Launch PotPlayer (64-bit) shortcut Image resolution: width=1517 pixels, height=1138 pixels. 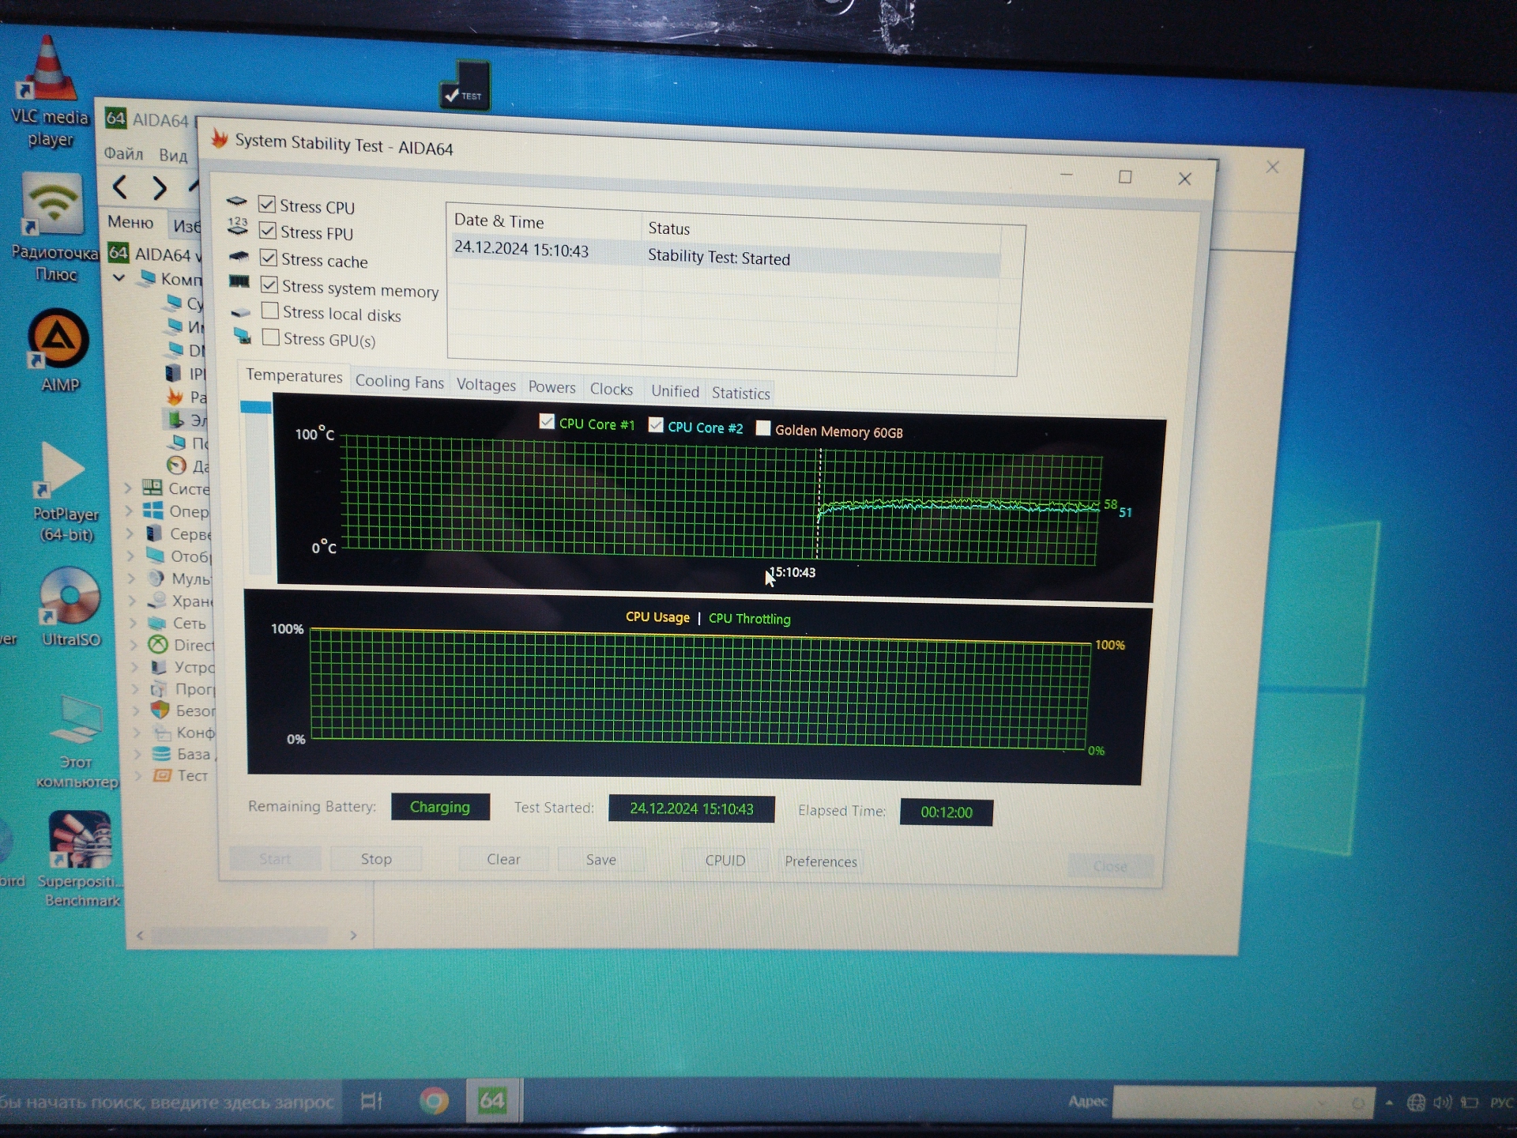[x=65, y=490]
